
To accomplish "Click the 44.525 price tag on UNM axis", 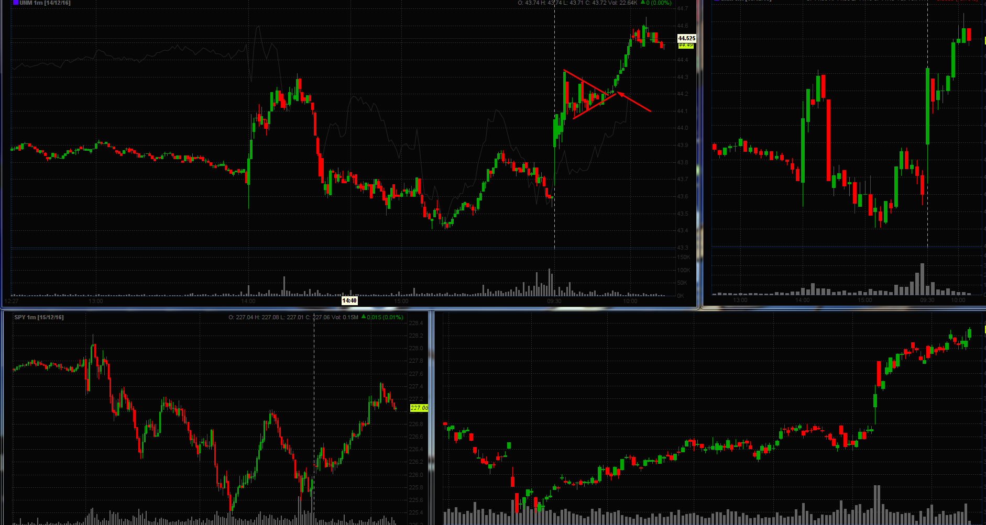I will click(687, 38).
